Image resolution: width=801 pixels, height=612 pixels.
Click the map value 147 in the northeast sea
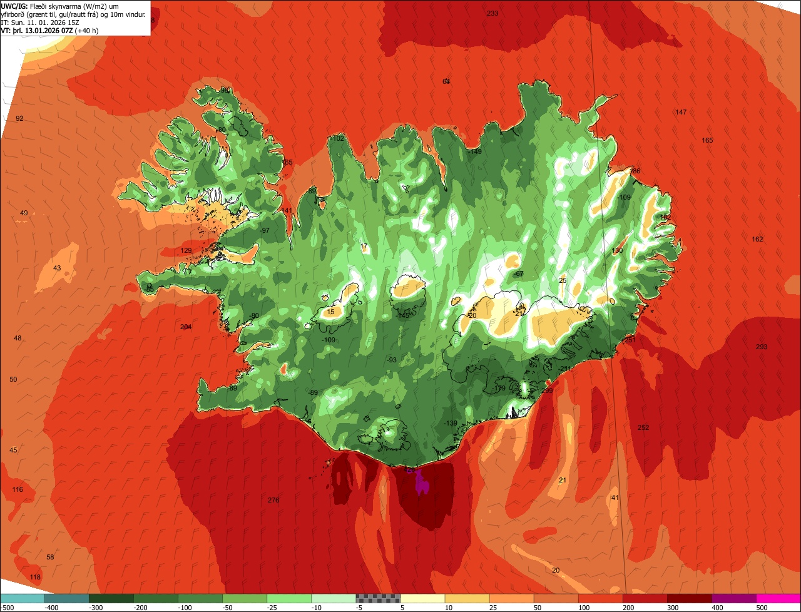(681, 112)
